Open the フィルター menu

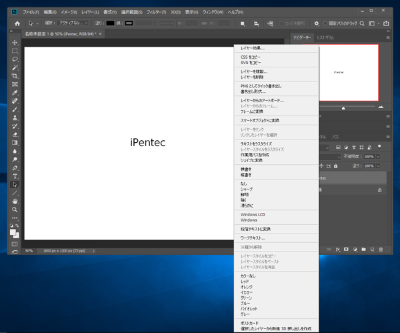tap(156, 12)
